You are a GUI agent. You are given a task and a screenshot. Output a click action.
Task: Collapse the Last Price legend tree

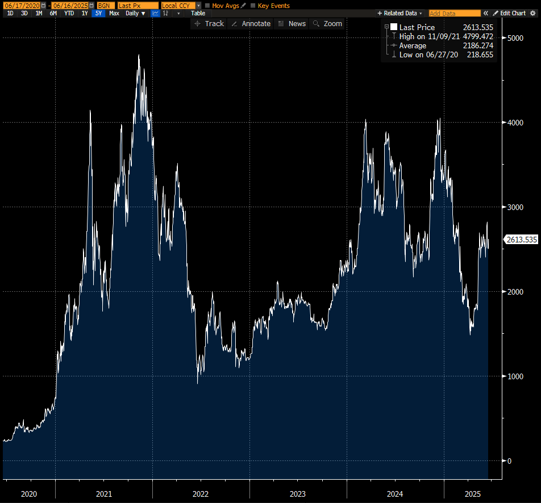click(386, 27)
